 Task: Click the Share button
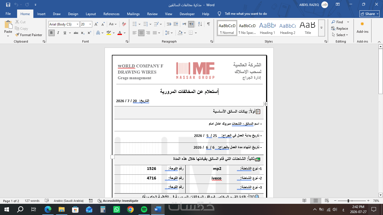pos(370,14)
